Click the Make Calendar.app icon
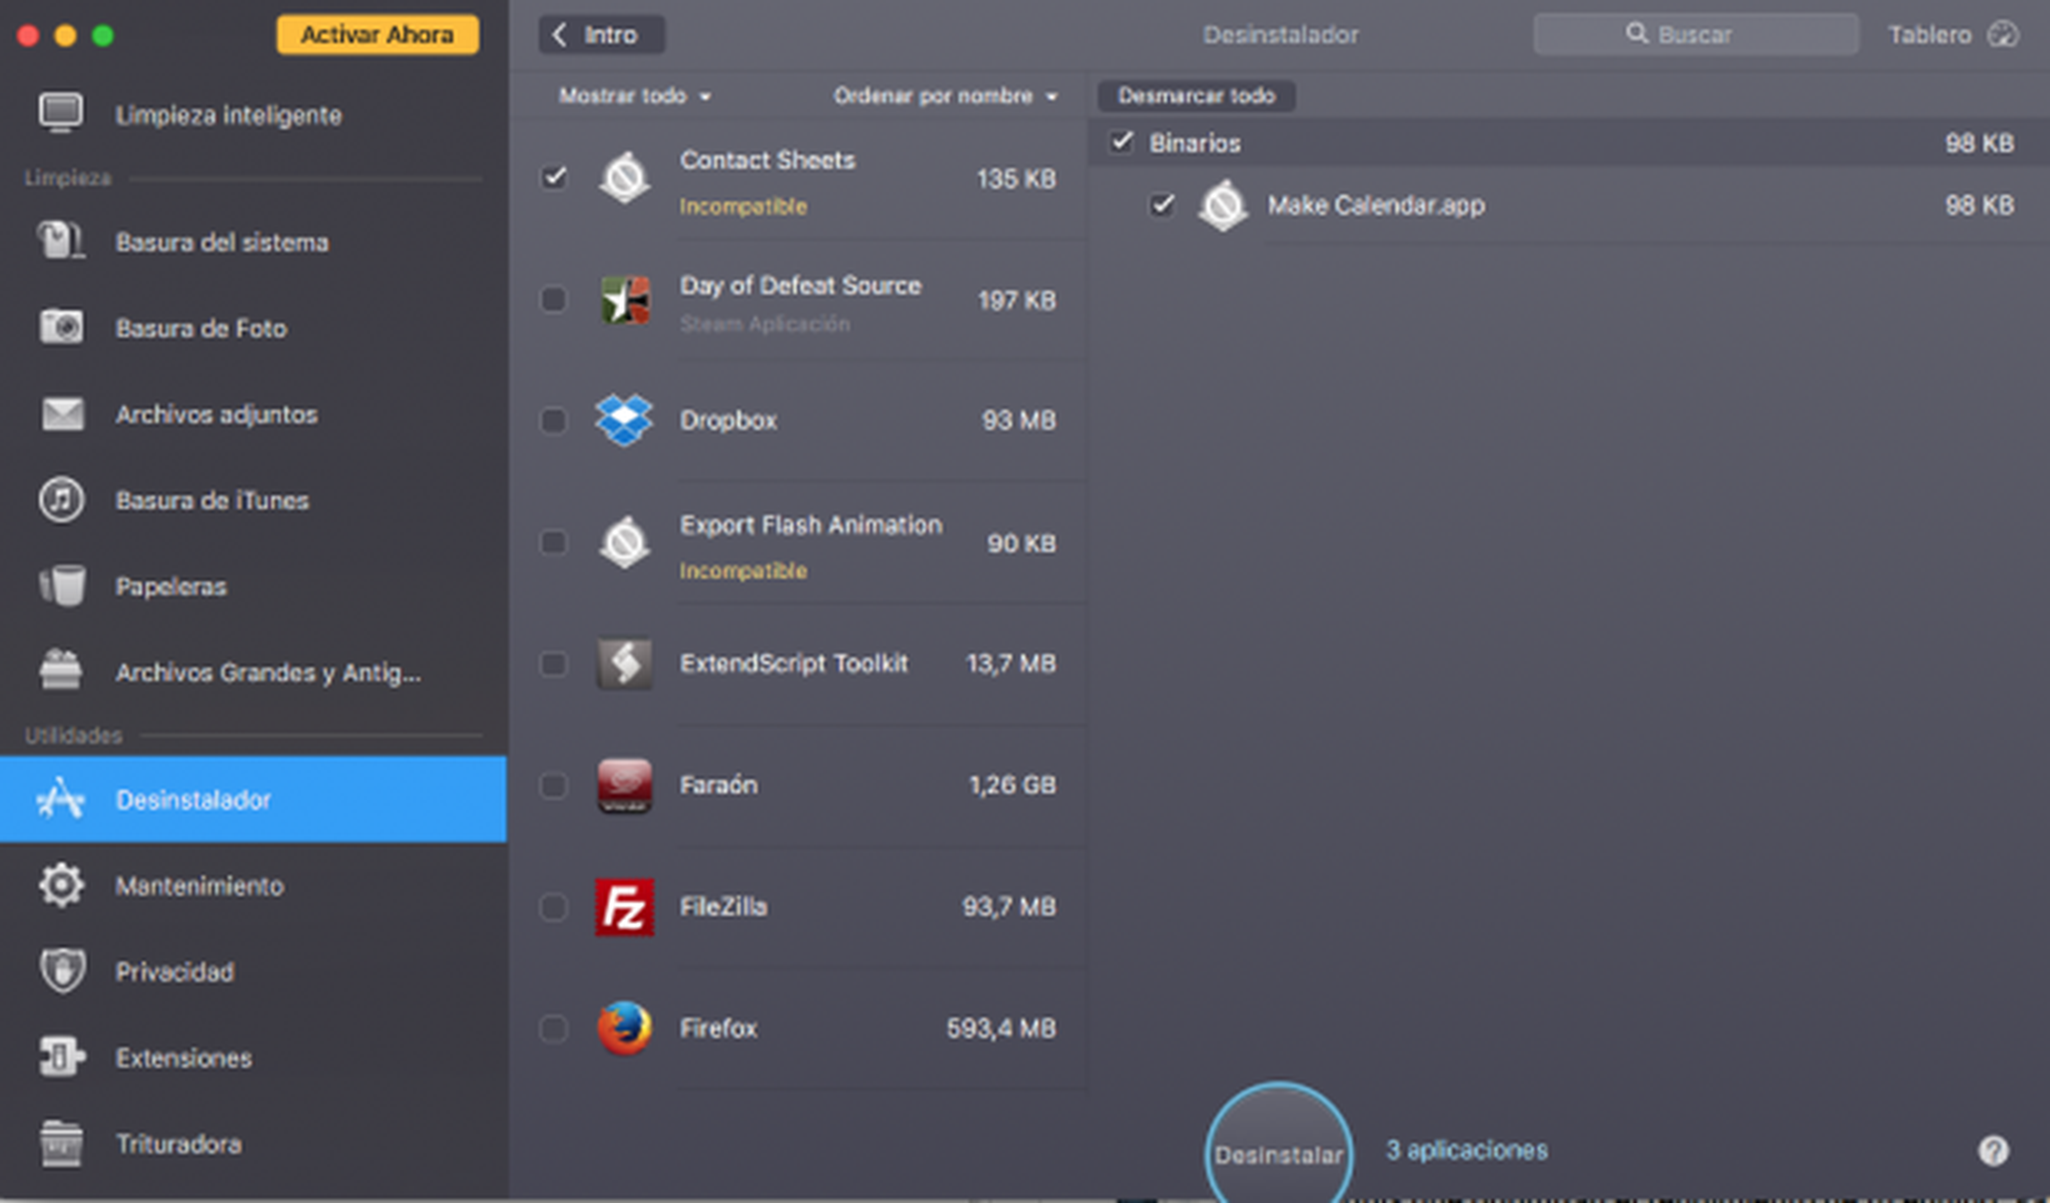 coord(1223,205)
